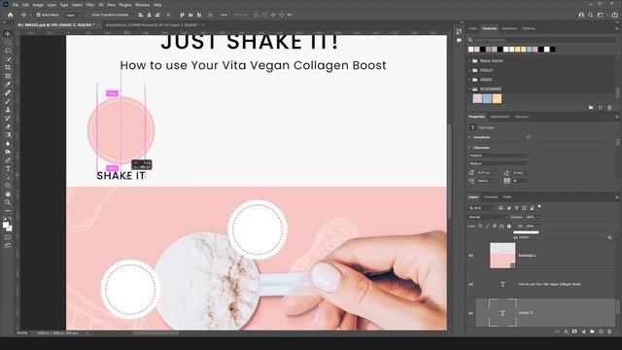Open the Poppins font family dropdown
Image resolution: width=622 pixels, height=350 pixels.
[x=500, y=156]
